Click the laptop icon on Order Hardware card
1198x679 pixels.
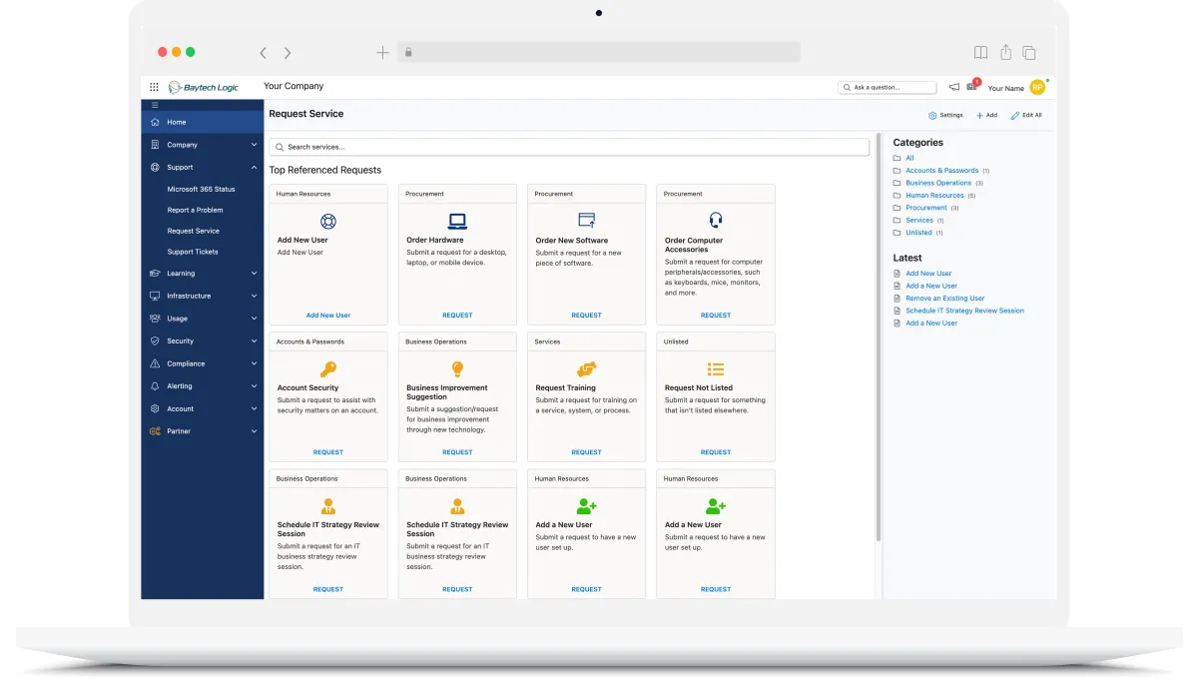pyautogui.click(x=457, y=221)
